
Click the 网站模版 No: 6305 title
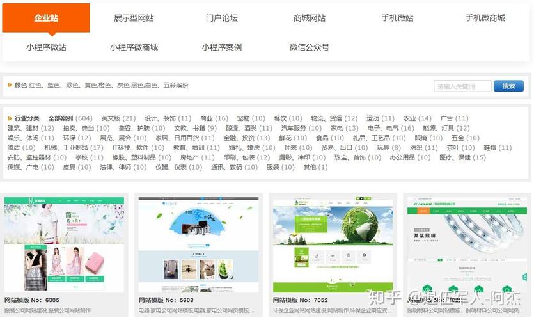tap(32, 300)
